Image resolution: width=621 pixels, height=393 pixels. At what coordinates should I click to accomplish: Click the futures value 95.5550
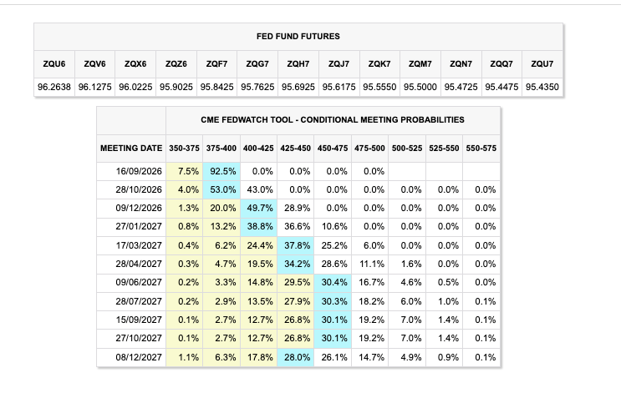coord(379,87)
